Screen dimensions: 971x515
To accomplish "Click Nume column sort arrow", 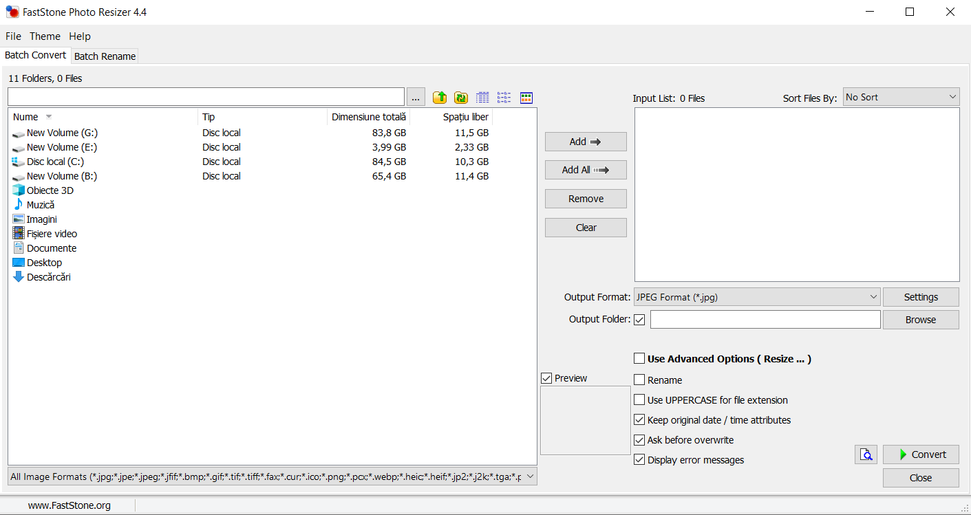I will pos(49,117).
